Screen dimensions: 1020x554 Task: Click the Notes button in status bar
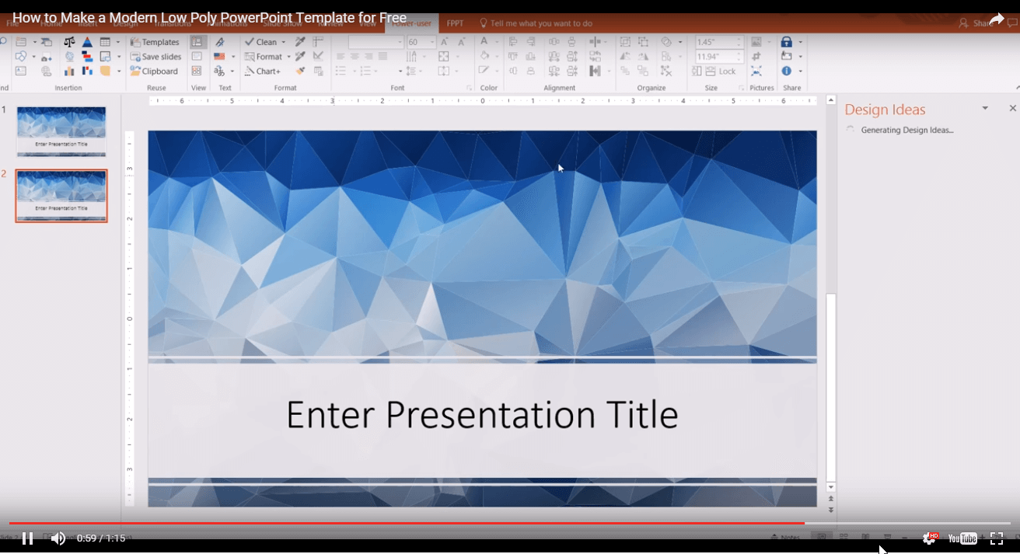[786, 538]
